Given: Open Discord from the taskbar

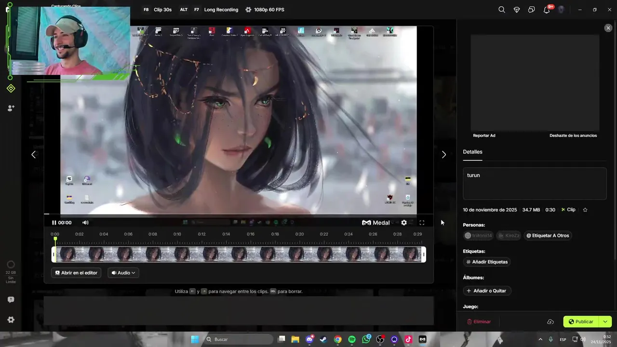Looking at the screenshot, I should (309, 339).
